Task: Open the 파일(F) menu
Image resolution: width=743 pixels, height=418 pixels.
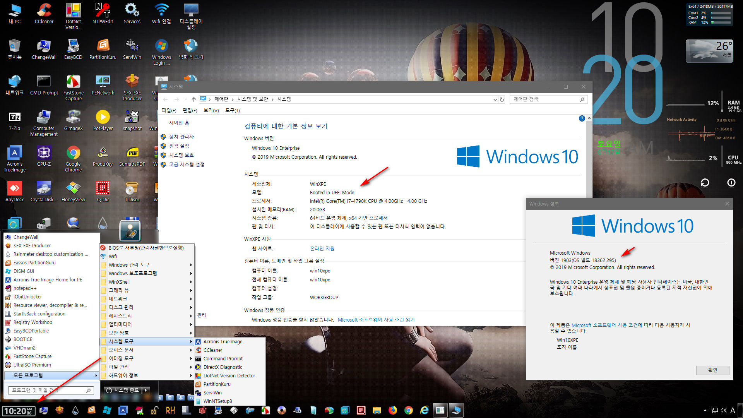Action: (x=169, y=111)
